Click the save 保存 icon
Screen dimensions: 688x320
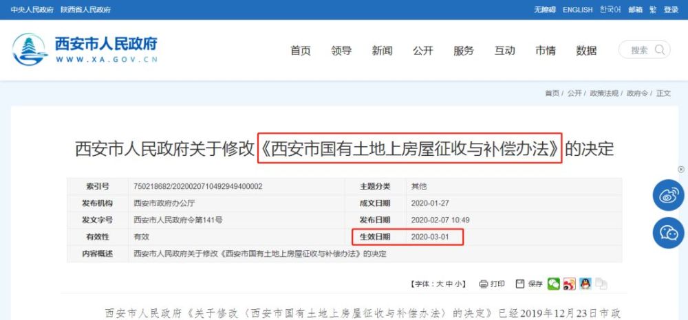pyautogui.click(x=520, y=284)
